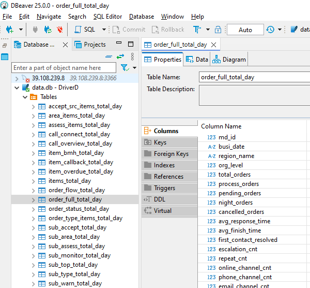The image size is (310, 288).
Task: Select the Virtual section
Action: (x=169, y=211)
